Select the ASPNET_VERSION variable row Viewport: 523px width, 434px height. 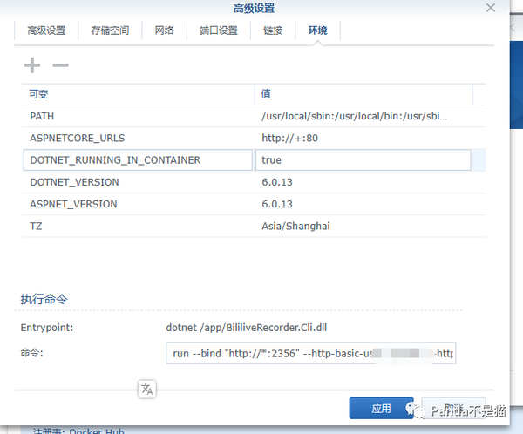pyautogui.click(x=254, y=204)
